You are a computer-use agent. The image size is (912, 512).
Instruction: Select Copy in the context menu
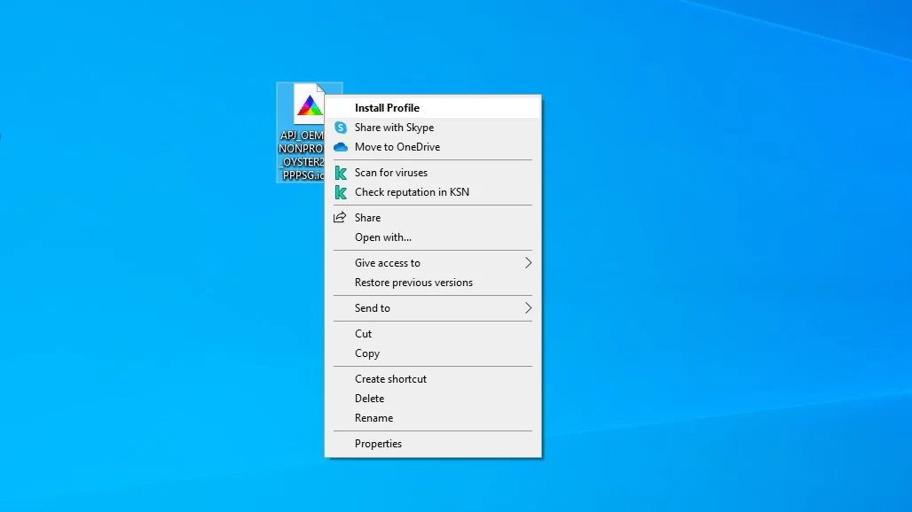[x=366, y=353]
